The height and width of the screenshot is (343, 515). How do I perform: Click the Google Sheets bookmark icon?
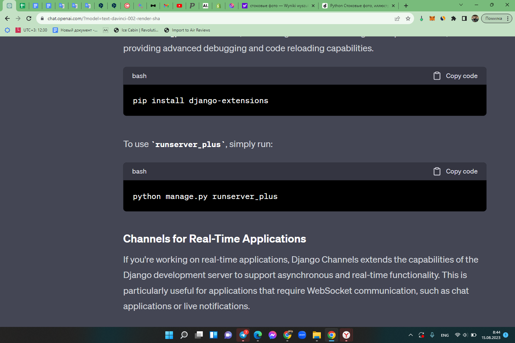(x=22, y=6)
